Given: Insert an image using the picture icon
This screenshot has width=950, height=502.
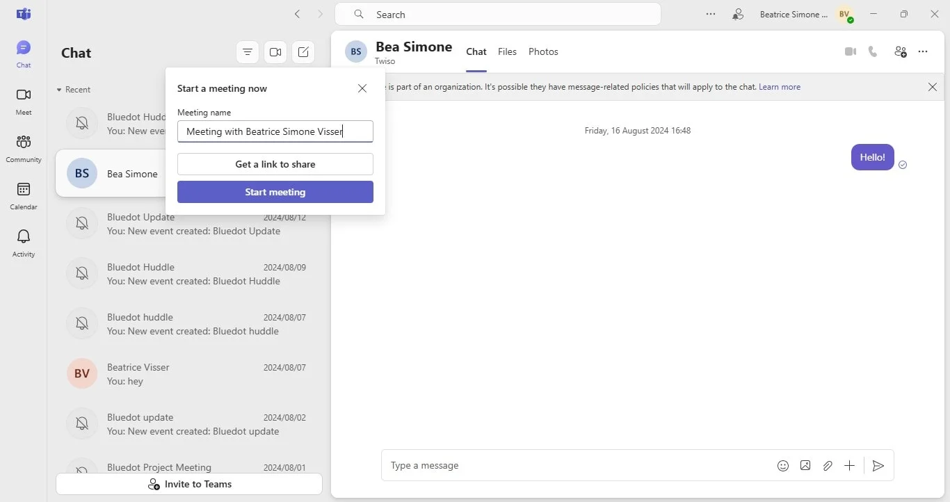Looking at the screenshot, I should coord(805,466).
